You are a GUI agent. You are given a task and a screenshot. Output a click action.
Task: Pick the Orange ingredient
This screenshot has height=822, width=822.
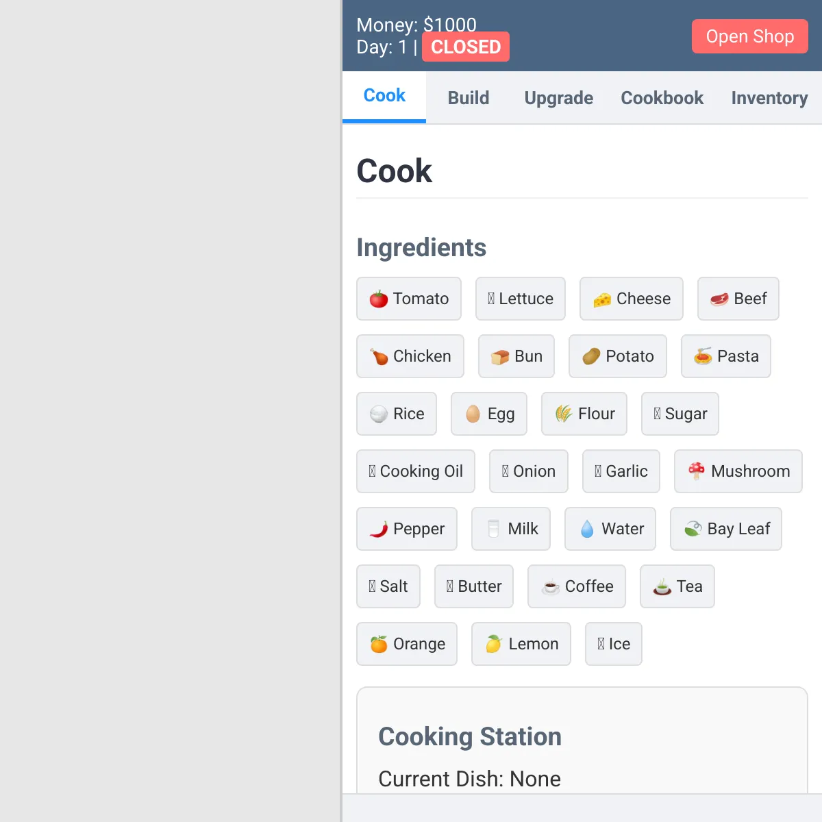tap(407, 644)
